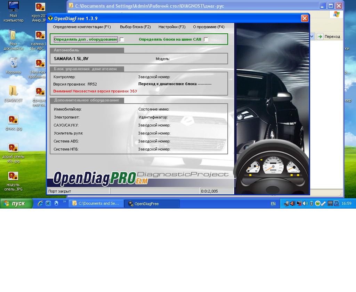Click Explorer window folder title icon
Image resolution: width=356 pixels, height=292 pixels.
point(71,6)
